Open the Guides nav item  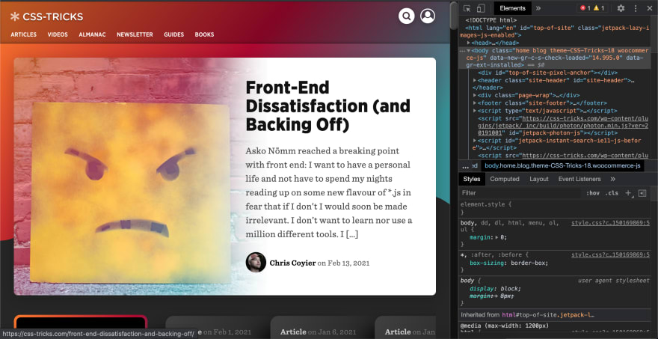click(x=173, y=34)
